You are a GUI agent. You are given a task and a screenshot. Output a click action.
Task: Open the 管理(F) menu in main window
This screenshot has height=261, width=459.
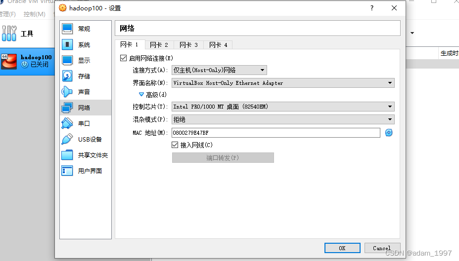point(7,14)
